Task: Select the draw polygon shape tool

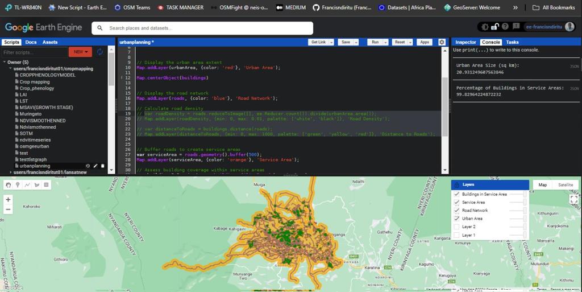Action: point(37,184)
